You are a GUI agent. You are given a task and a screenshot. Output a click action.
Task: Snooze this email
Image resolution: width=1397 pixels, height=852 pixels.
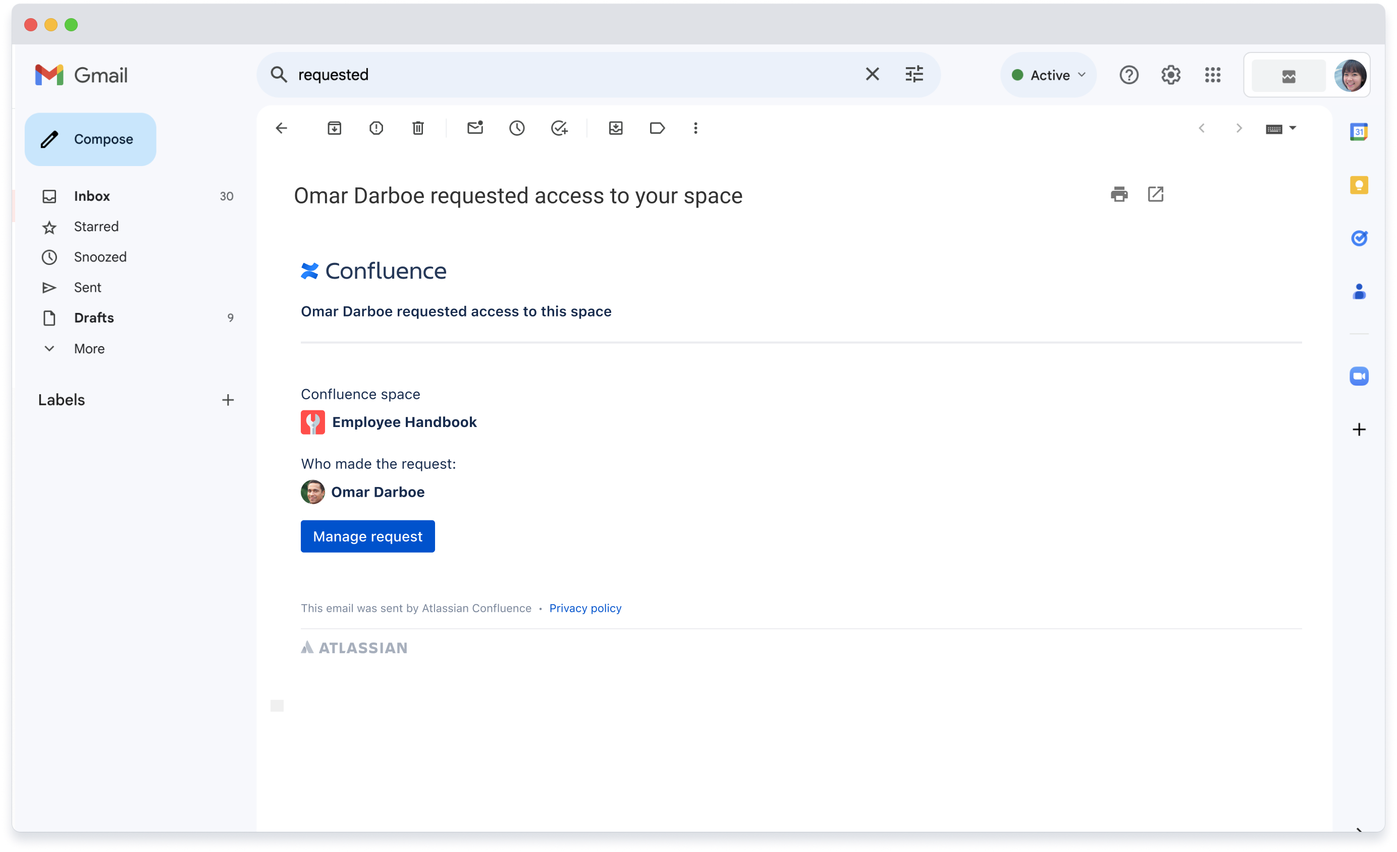point(516,128)
